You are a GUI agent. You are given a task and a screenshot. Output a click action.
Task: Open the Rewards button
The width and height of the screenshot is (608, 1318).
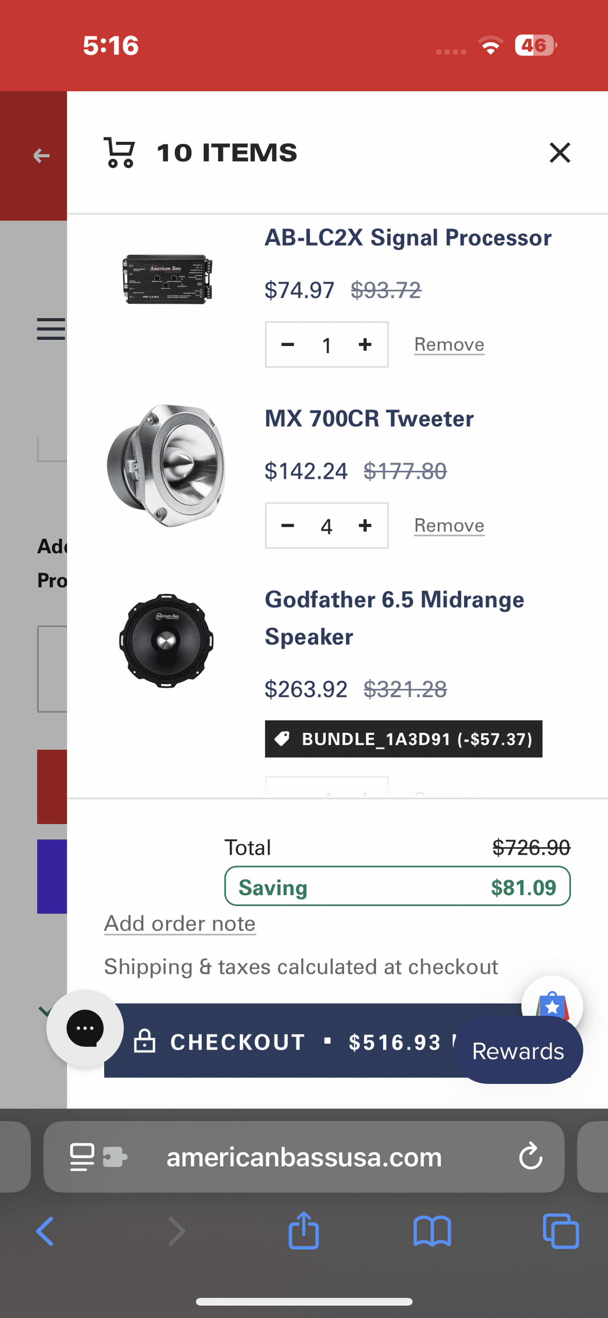[518, 1051]
